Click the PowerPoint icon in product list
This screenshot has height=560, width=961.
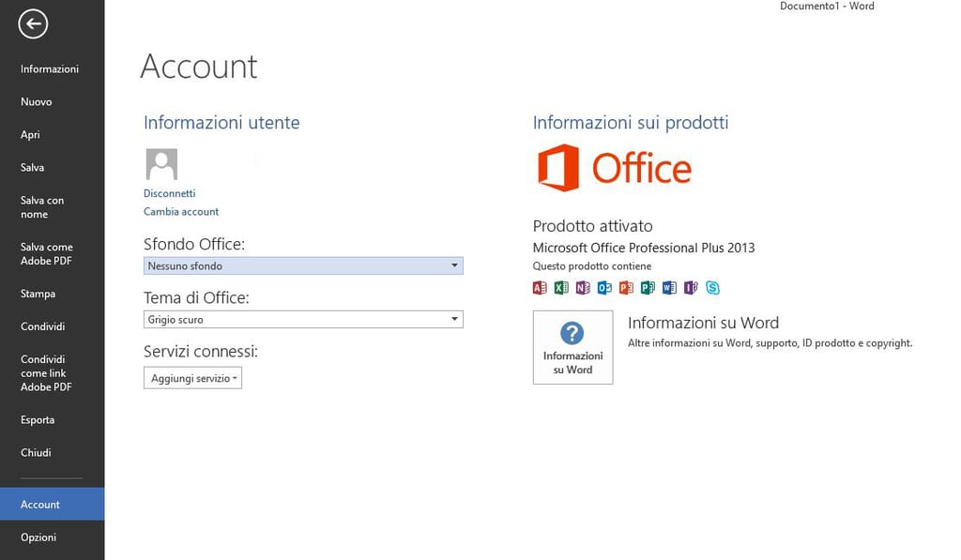626,288
